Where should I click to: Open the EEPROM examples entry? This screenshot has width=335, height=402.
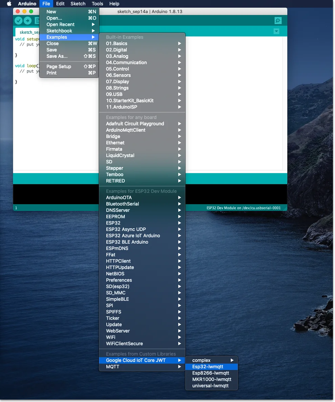tap(142, 217)
